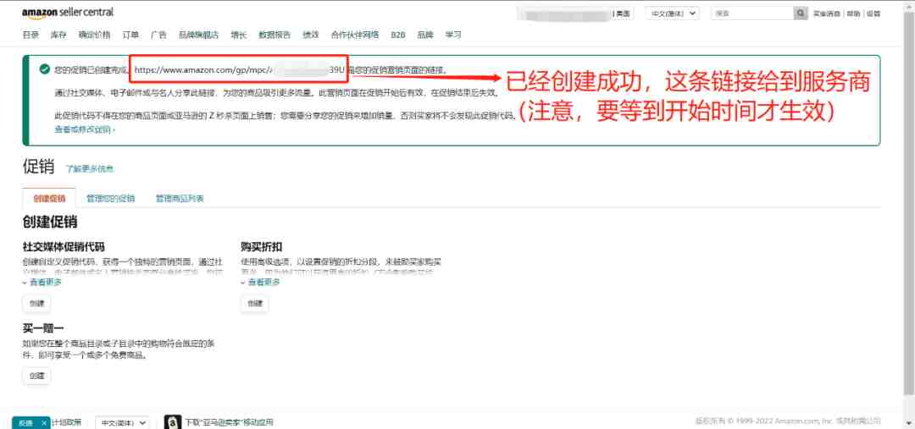Select the 购买折扣 heading text
The width and height of the screenshot is (915, 429).
pyautogui.click(x=262, y=246)
